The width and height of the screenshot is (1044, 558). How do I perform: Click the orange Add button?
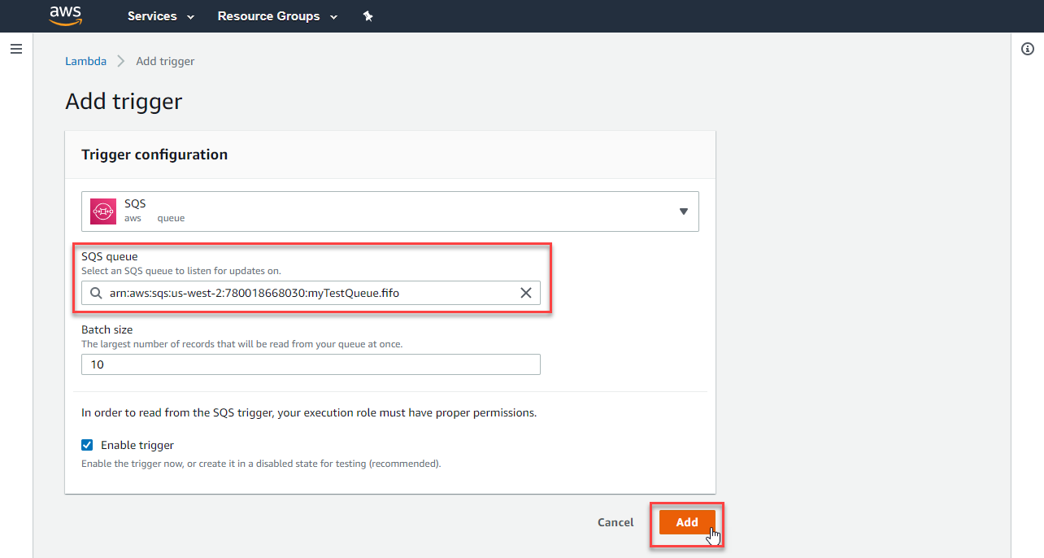coord(687,522)
